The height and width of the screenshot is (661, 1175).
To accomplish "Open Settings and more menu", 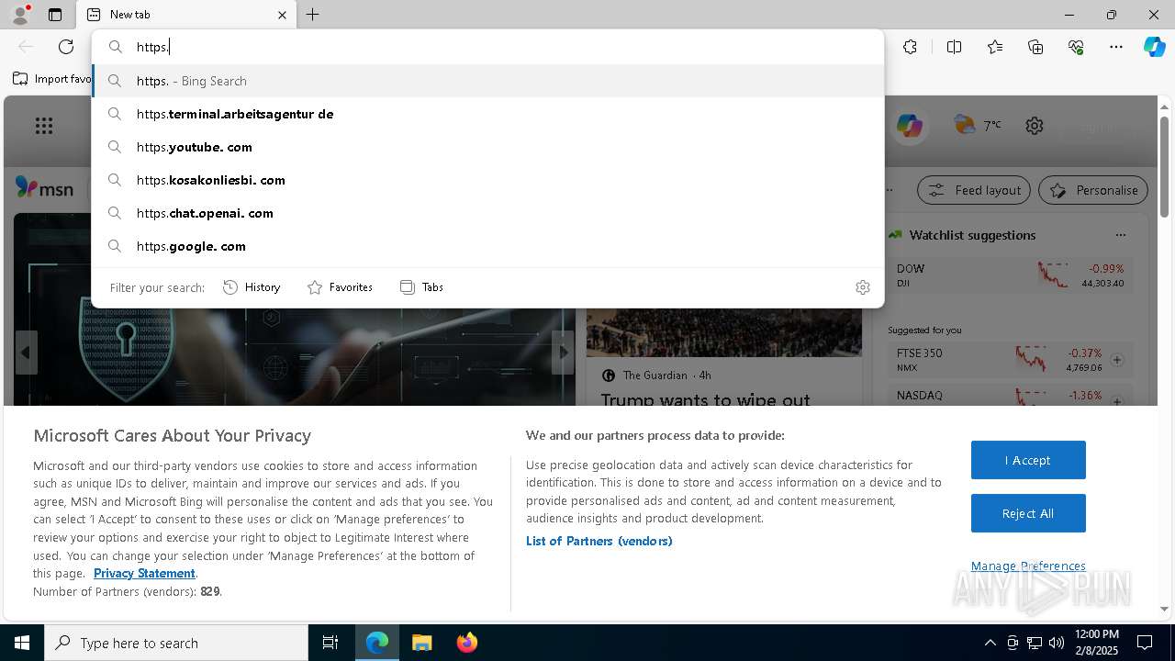I will click(1116, 47).
